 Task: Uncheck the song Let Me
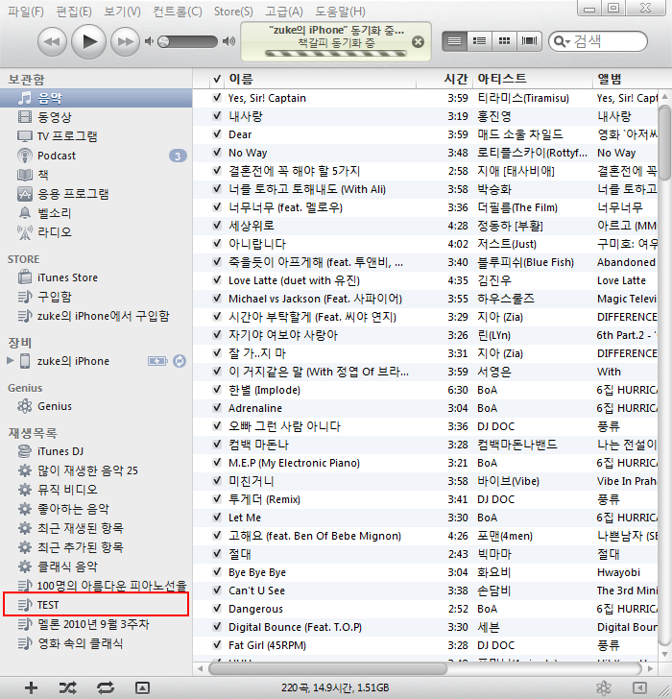tap(217, 518)
